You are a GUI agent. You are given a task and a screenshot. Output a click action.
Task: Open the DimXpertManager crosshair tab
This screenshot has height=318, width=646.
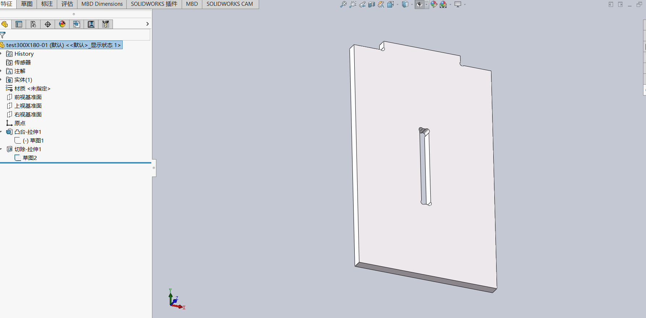point(48,24)
